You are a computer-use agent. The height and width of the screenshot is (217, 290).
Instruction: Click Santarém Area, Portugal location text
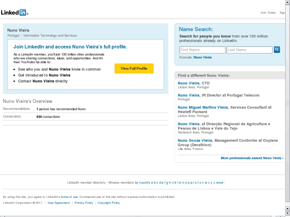pyautogui.click(x=195, y=133)
